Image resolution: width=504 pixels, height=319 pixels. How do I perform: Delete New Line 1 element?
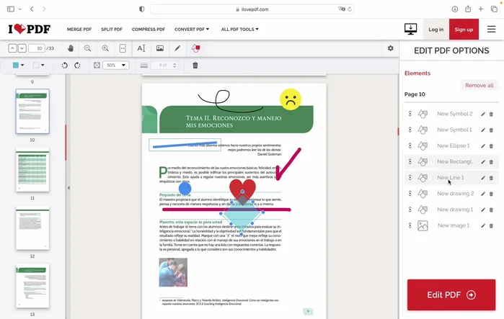491,178
